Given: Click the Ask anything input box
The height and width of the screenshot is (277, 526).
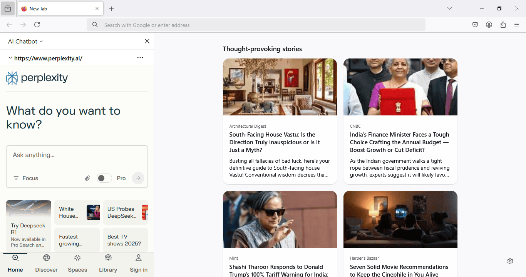Looking at the screenshot, I should click(77, 155).
